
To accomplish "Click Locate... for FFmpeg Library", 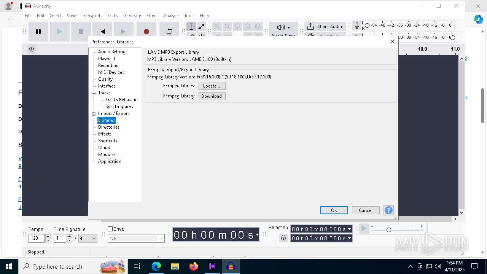I will (x=212, y=86).
